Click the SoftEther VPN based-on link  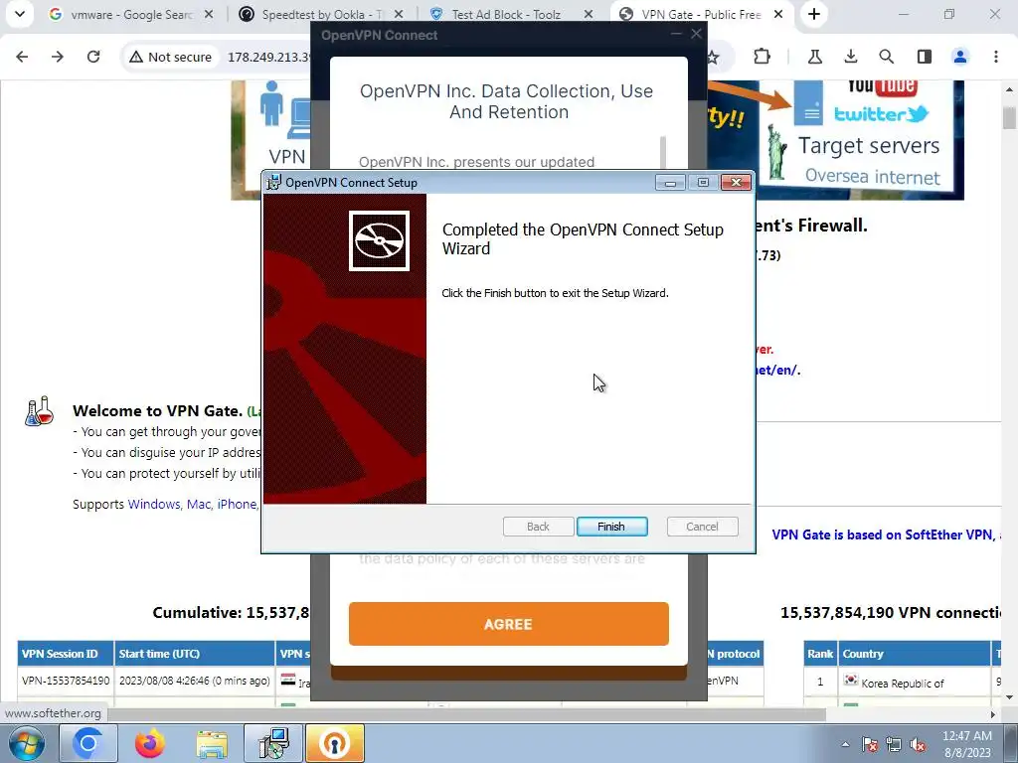pyautogui.click(x=886, y=534)
